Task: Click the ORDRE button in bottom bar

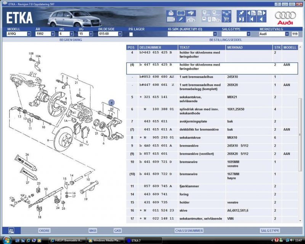Action: click(44, 231)
